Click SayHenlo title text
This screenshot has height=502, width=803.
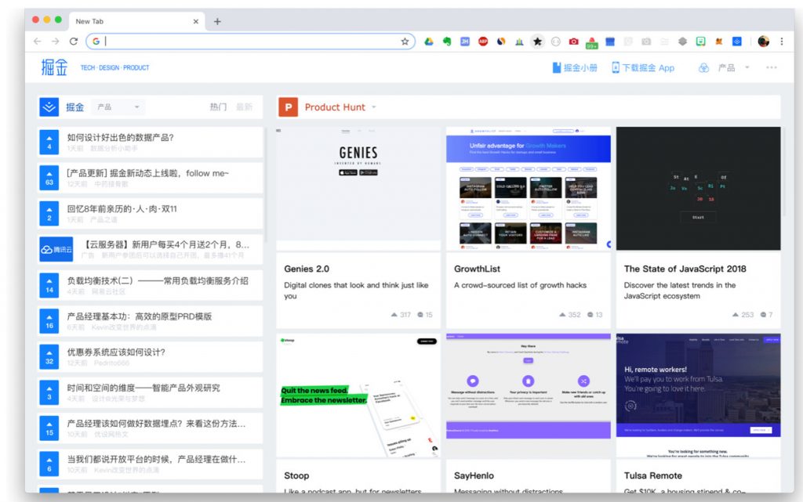coord(474,475)
